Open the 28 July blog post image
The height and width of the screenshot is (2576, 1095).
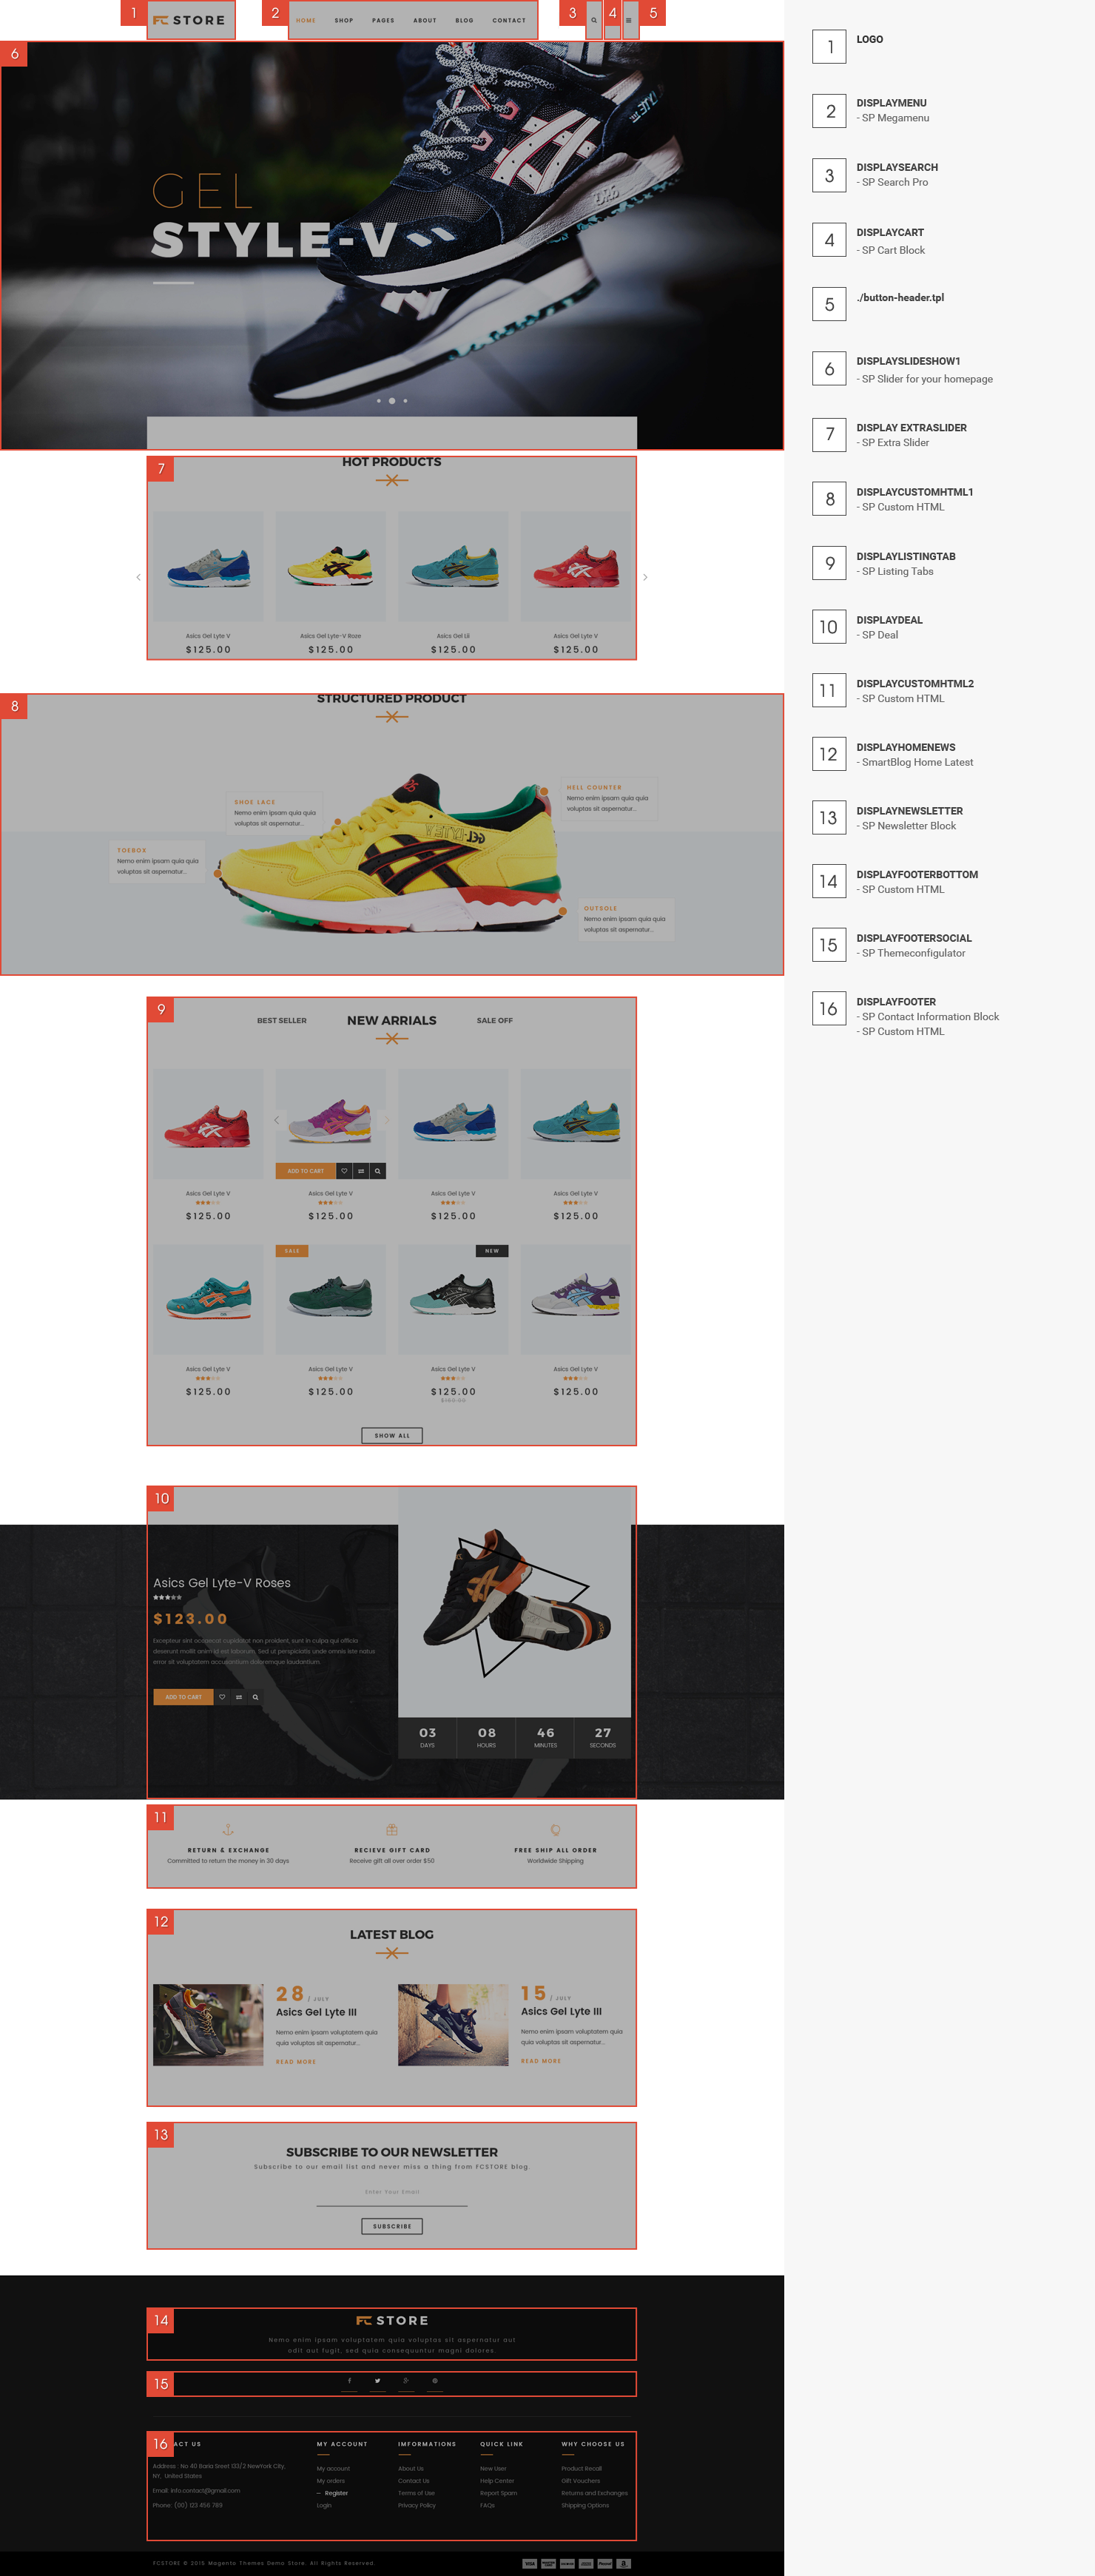208,2025
